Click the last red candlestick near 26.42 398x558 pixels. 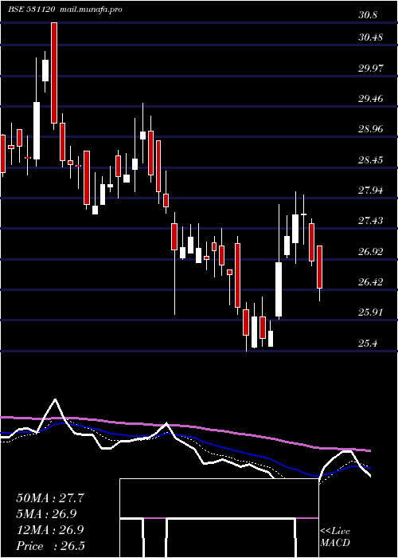319,267
